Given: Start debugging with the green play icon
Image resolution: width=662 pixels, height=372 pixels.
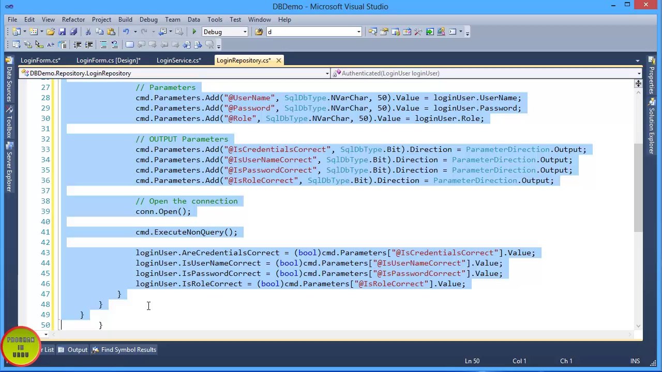Looking at the screenshot, I should 194,32.
